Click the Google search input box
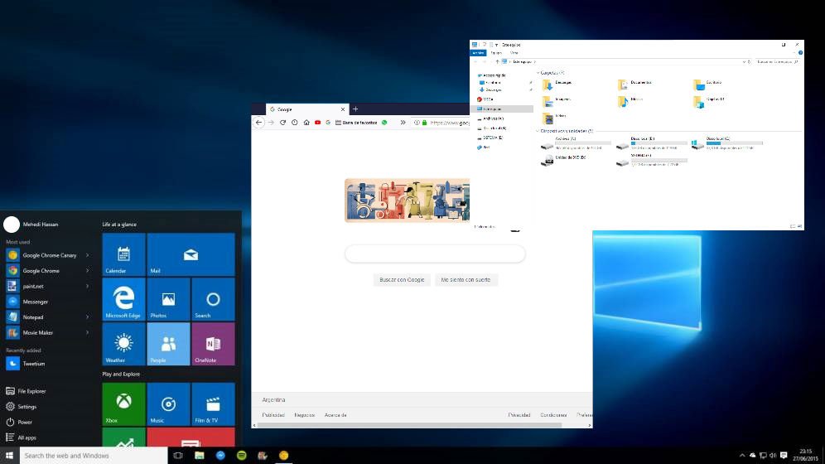 pyautogui.click(x=435, y=254)
